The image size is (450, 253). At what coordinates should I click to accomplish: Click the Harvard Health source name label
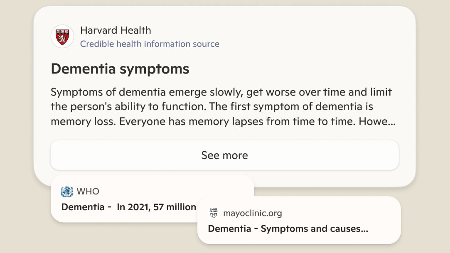tap(116, 30)
